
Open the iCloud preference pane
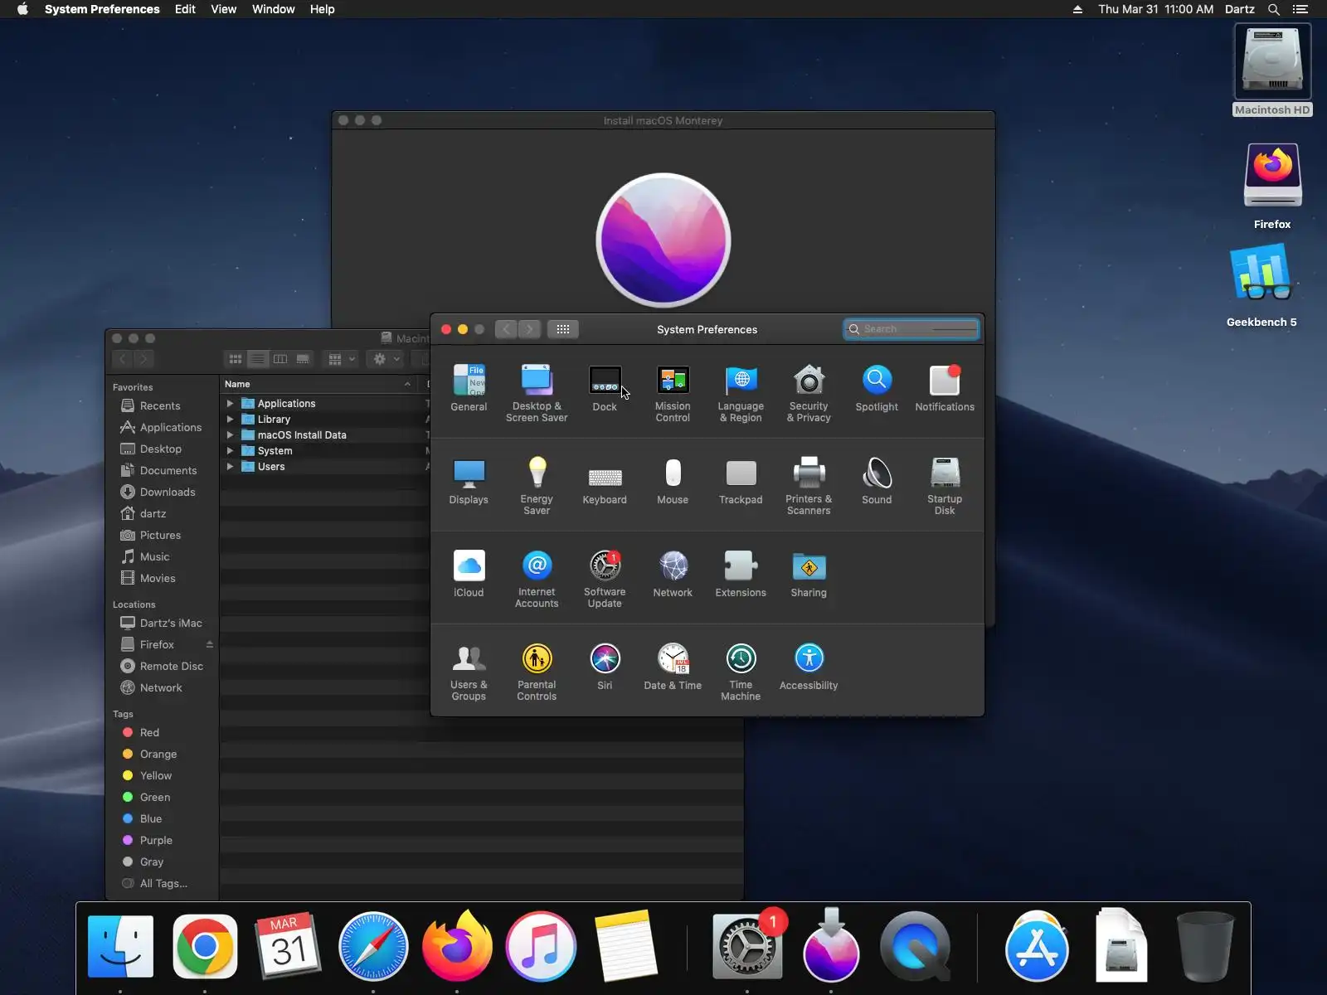(x=469, y=574)
